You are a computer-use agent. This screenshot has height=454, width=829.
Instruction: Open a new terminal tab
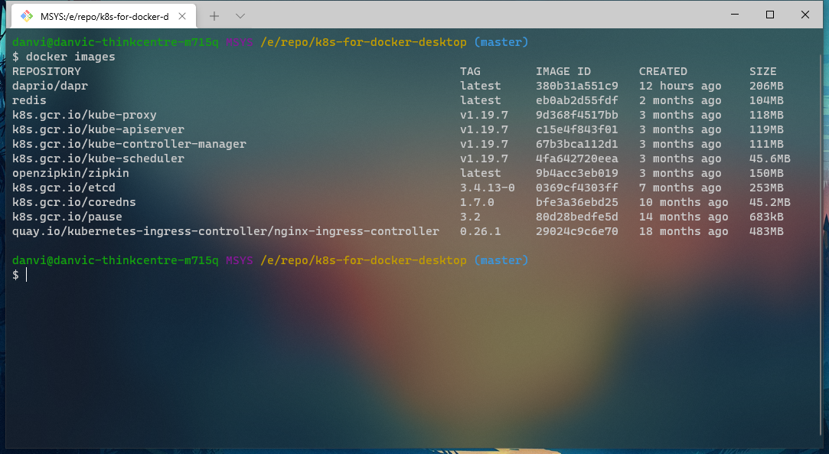[214, 16]
